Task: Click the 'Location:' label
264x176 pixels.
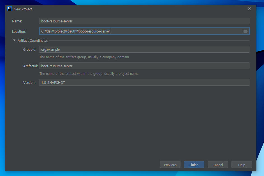Action: 19,31
